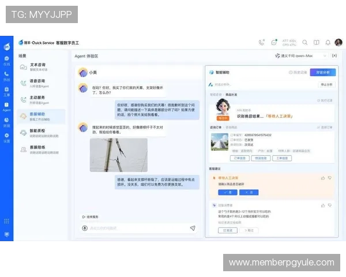Open the broken pole photo in chat
Screen dimensions: 346x277
119,155
